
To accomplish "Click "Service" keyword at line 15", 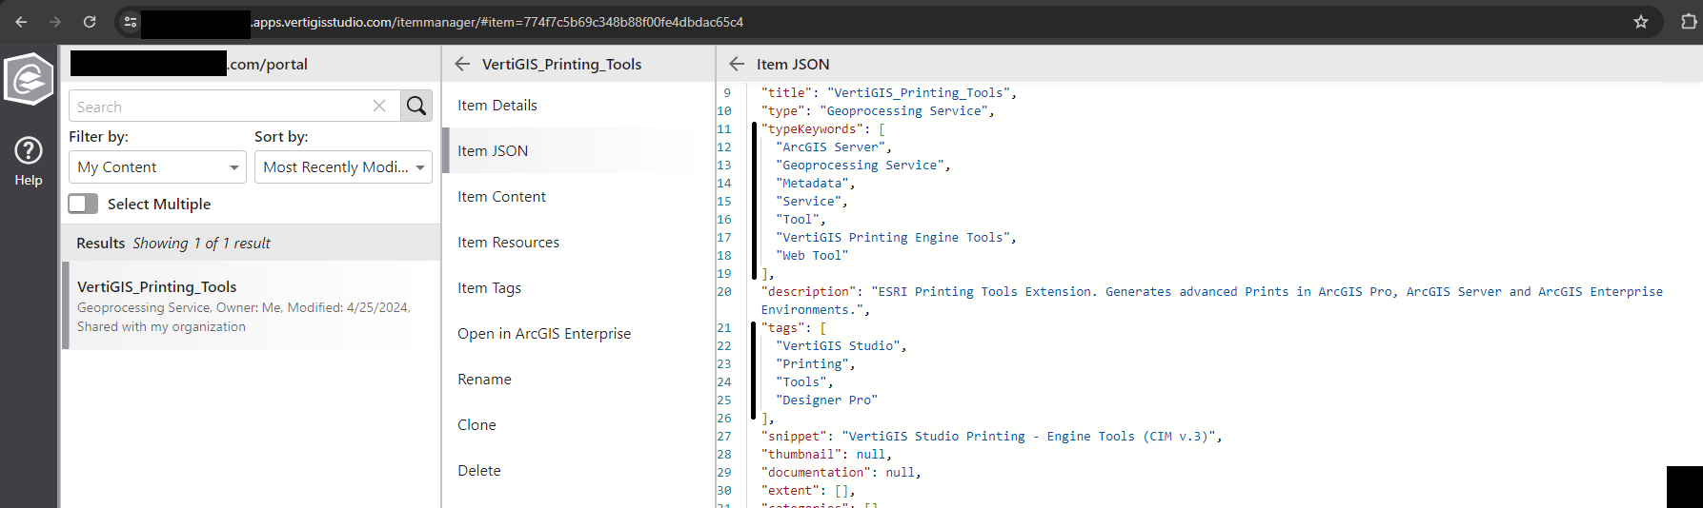I will tap(808, 202).
